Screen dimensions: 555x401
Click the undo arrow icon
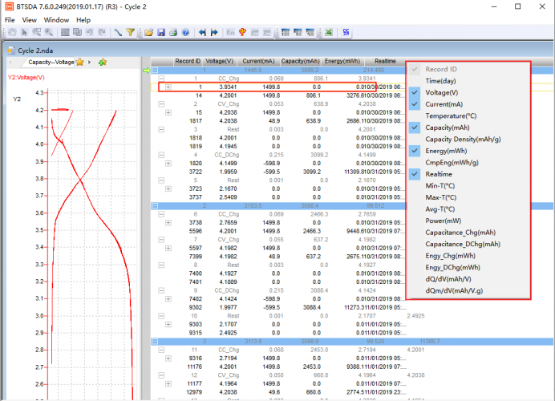point(89,33)
